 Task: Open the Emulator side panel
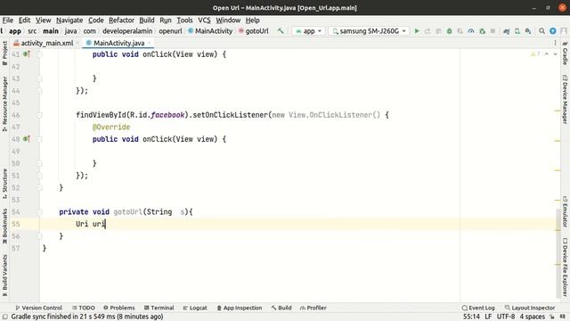click(565, 212)
